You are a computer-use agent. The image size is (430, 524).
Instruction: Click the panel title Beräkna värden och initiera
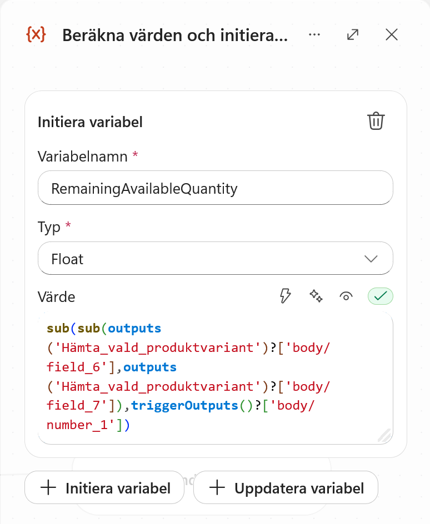(x=175, y=35)
